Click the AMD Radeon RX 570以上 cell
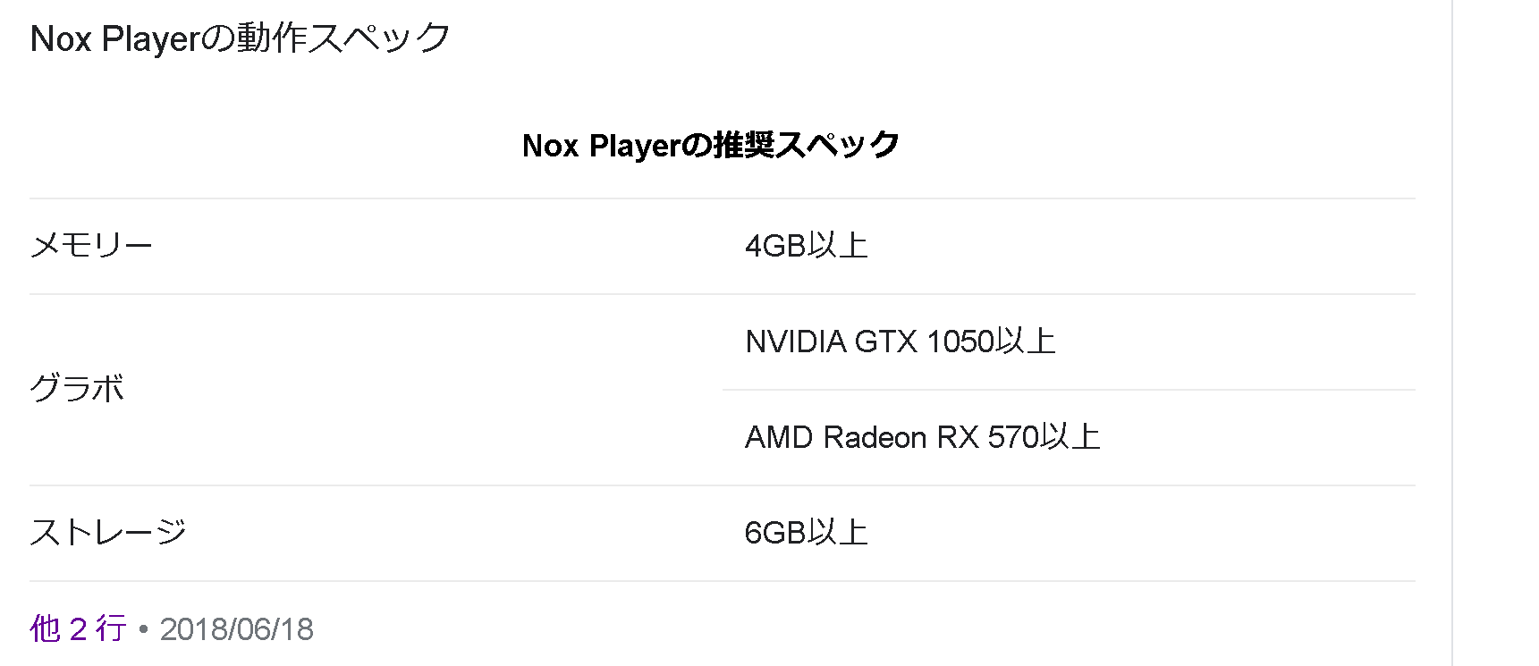Screen dimensions: 1539x666 (x=922, y=437)
